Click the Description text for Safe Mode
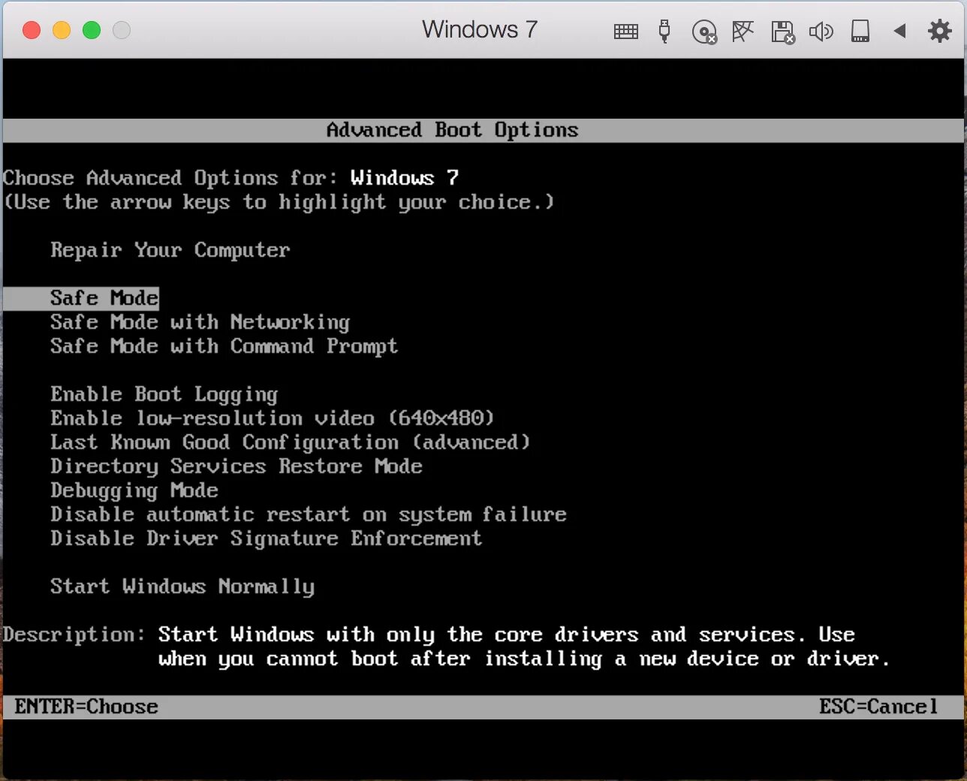Screen dimensions: 967x781 pos(524,647)
